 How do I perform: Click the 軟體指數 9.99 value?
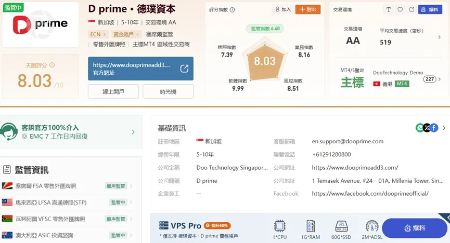[x=238, y=89]
